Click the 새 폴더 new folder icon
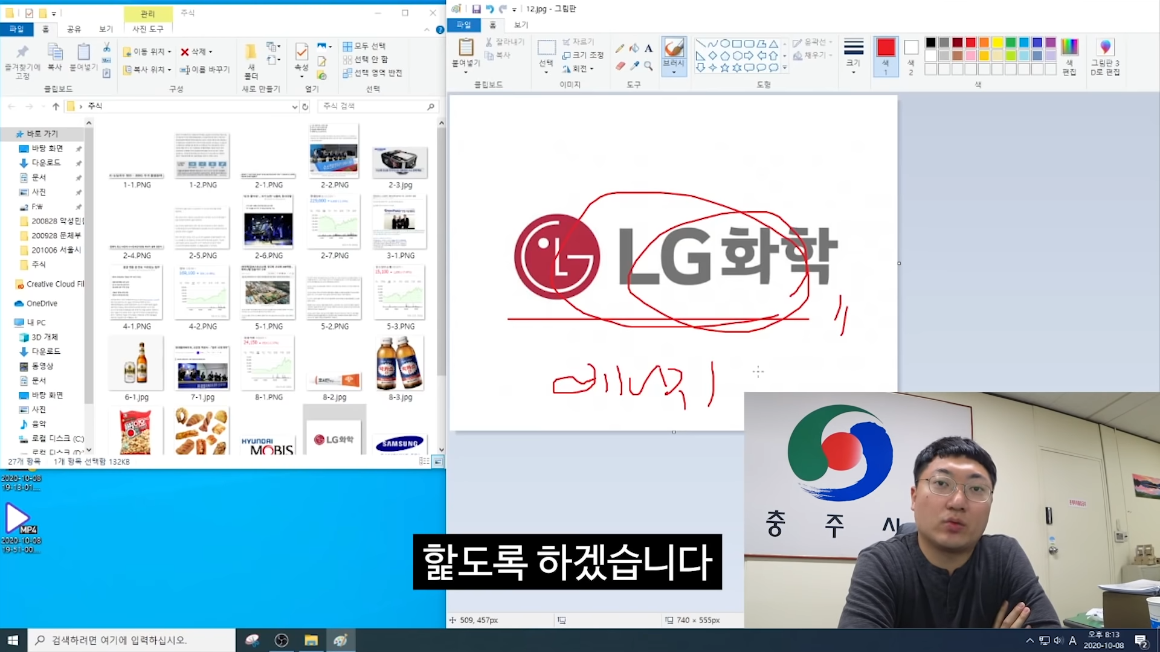This screenshot has width=1160, height=652. (251, 51)
